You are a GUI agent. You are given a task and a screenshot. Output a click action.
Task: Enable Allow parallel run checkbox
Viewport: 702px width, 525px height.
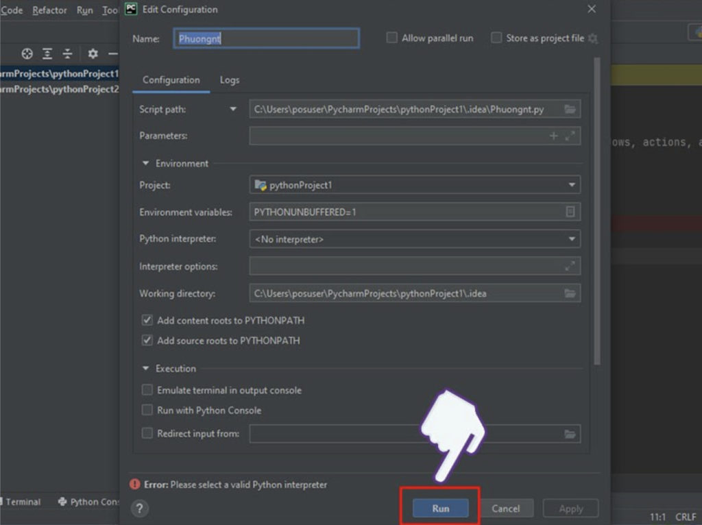(391, 38)
